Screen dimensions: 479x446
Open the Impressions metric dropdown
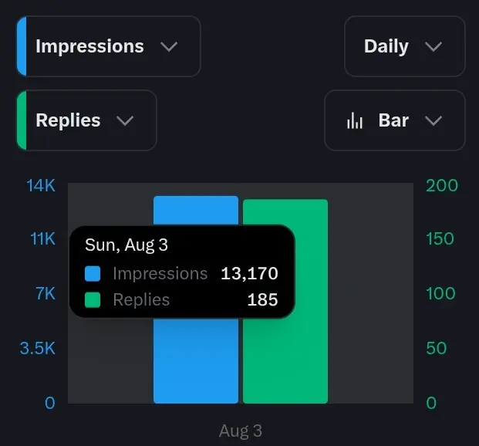(x=109, y=46)
